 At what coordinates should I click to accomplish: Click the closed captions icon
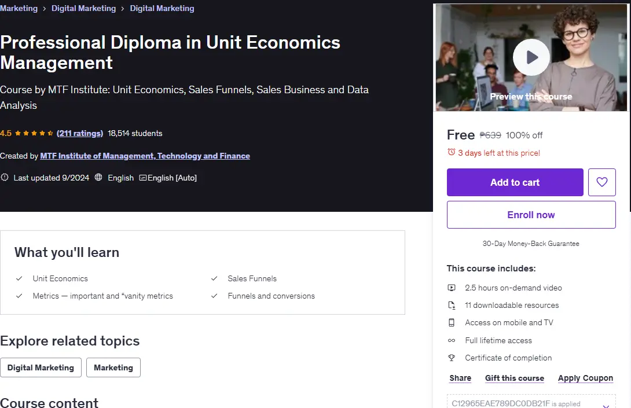143,178
